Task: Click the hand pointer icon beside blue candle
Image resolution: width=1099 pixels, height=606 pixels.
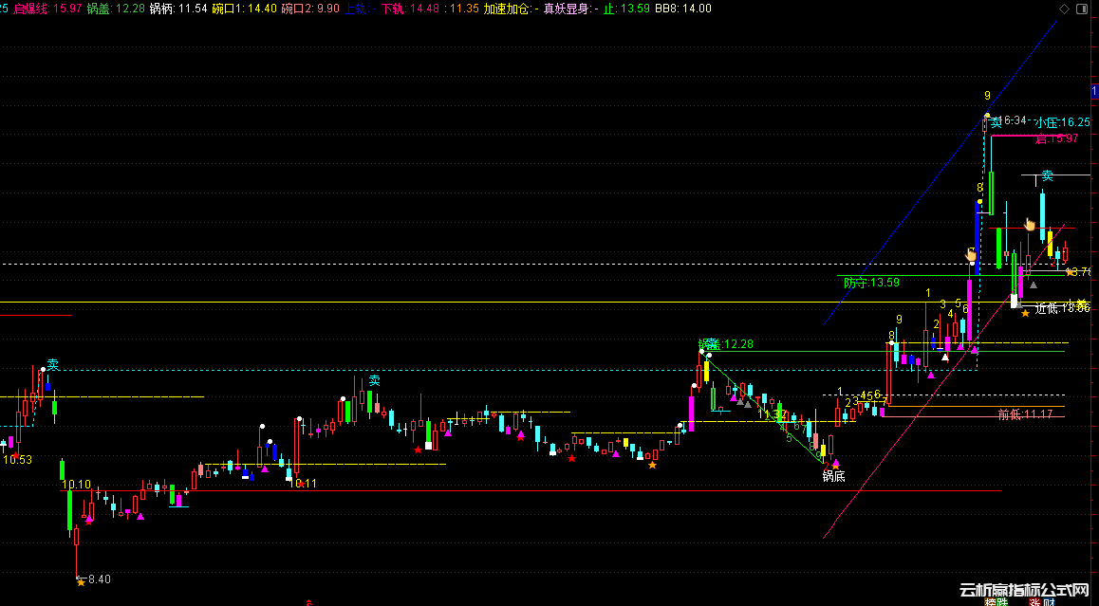Action: coord(971,254)
